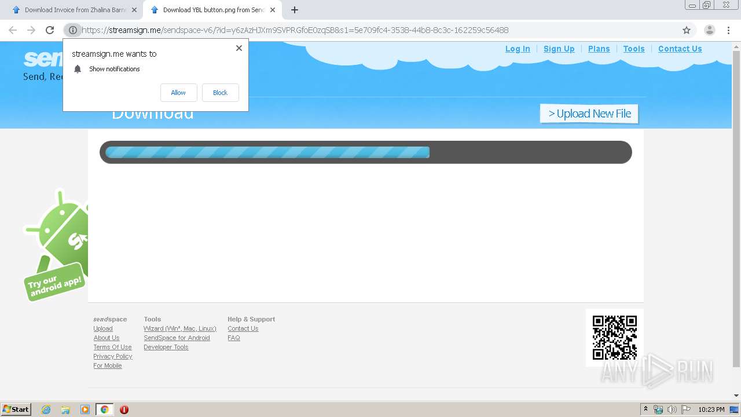Click the Upload New File button

coord(589,114)
